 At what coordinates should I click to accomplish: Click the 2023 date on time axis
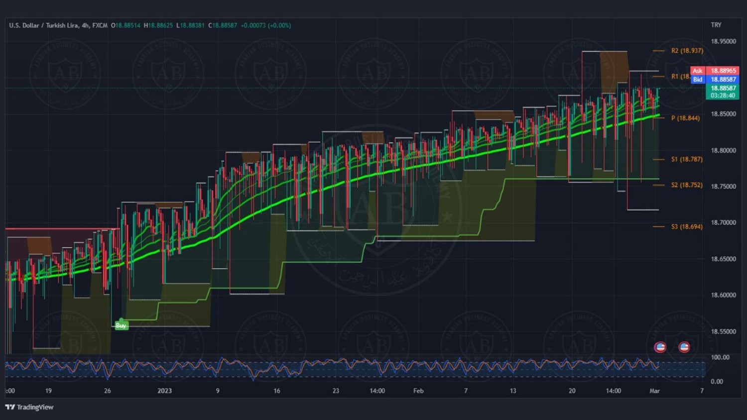click(164, 391)
